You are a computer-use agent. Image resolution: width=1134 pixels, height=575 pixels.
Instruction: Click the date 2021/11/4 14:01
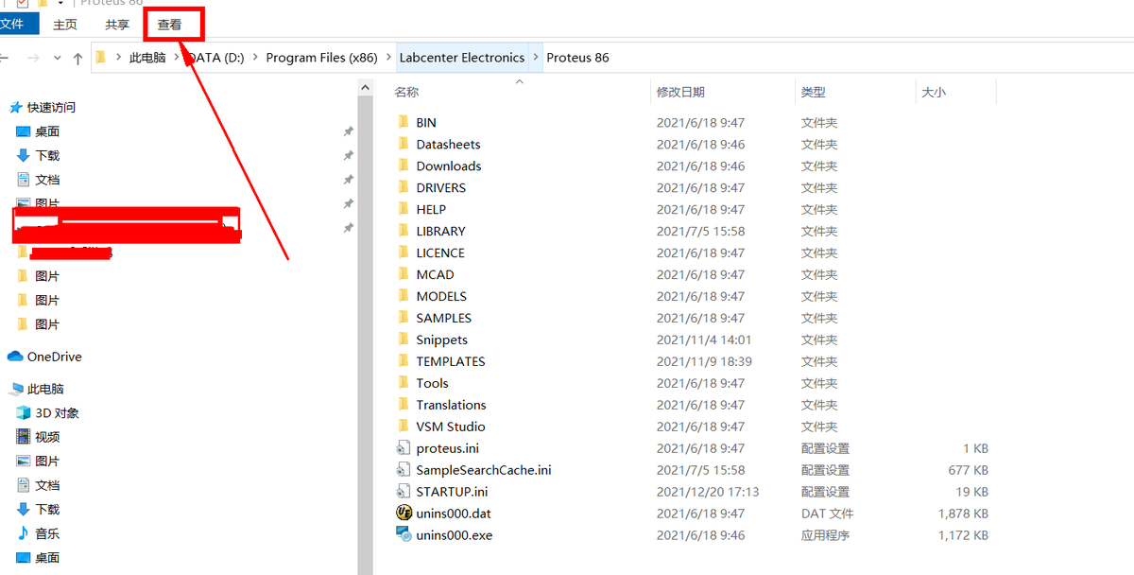704,340
